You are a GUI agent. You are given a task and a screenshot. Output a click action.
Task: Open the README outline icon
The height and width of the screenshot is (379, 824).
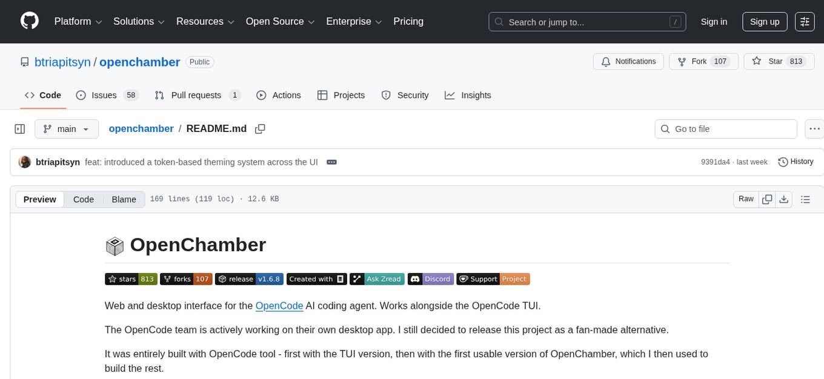click(x=805, y=199)
